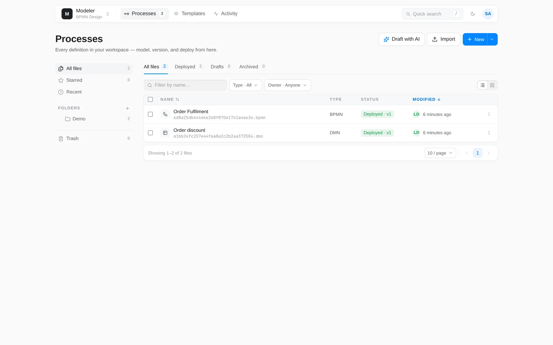Screen dimensions: 553x345
Task: Click the Import button
Action: (x=443, y=39)
